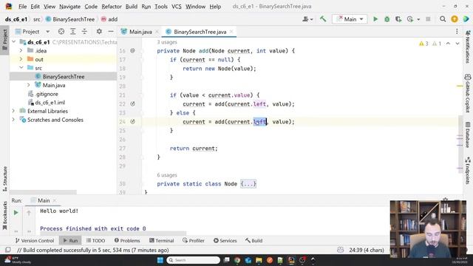Click the up arrow in Run panel
Screen dimensions: 473x266
(x=29, y=213)
